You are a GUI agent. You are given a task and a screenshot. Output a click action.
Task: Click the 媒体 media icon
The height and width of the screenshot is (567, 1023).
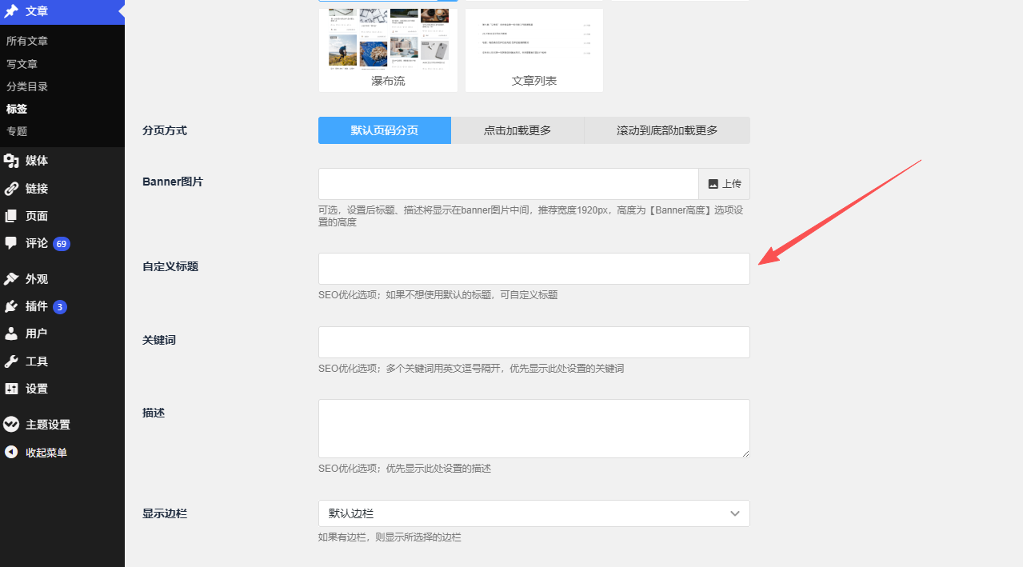pyautogui.click(x=11, y=161)
